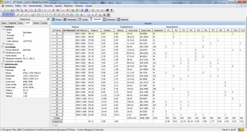Click the Open folder icon
This screenshot has height=133, width=247.
(7, 10)
